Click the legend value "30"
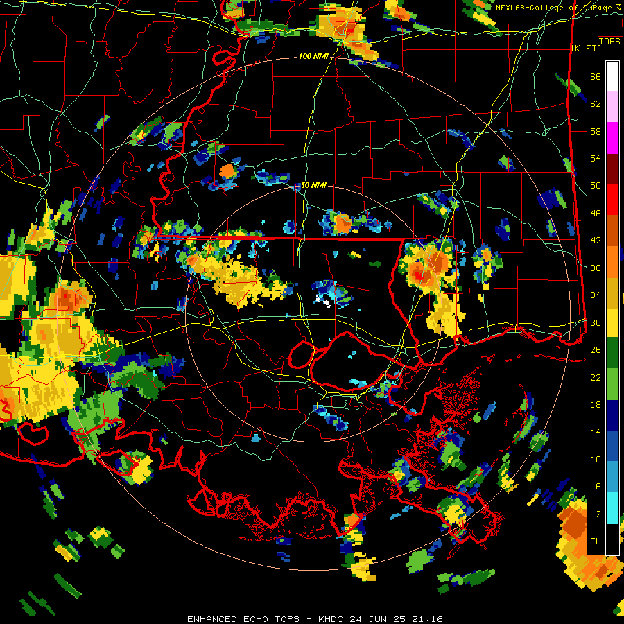The image size is (624, 624). [x=596, y=322]
